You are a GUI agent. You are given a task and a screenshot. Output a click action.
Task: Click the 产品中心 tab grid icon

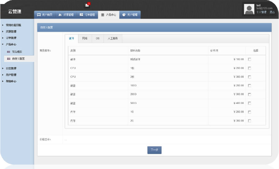(103, 15)
